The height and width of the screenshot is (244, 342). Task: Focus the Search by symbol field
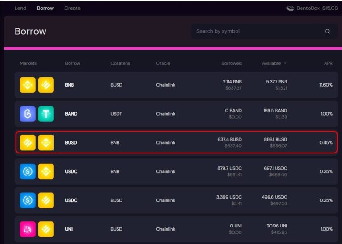tap(265, 32)
